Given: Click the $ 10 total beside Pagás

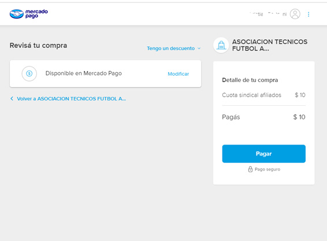Looking at the screenshot, I should pos(299,117).
